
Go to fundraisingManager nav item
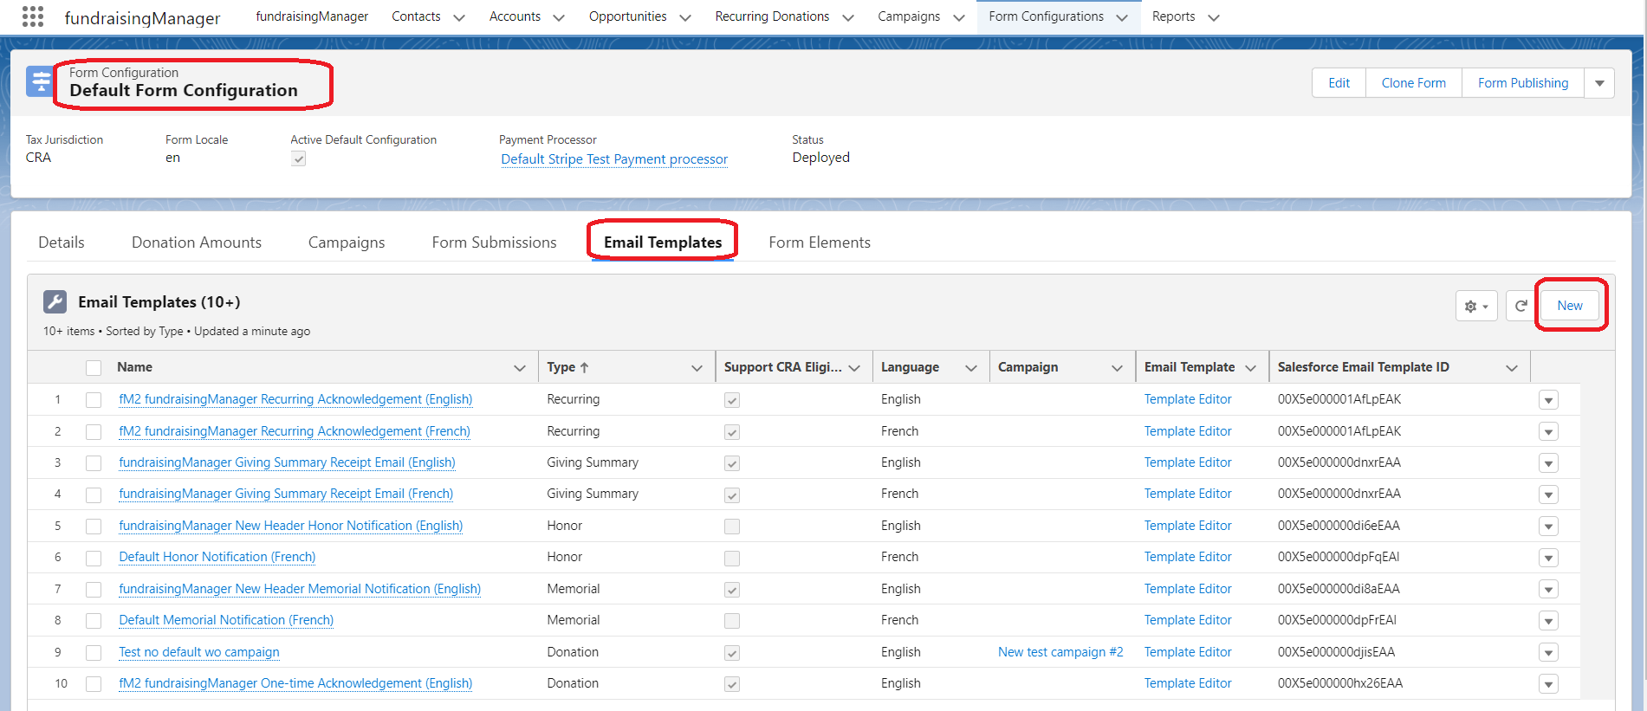[x=312, y=16]
